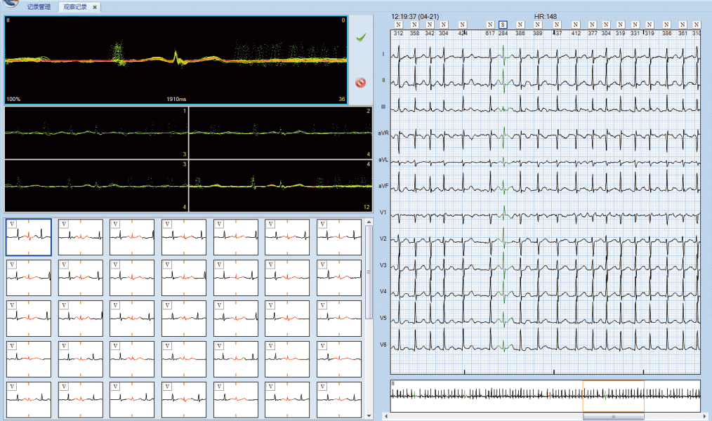Select the 观察记录 tab
Image resolution: width=712 pixels, height=421 pixels.
76,7
